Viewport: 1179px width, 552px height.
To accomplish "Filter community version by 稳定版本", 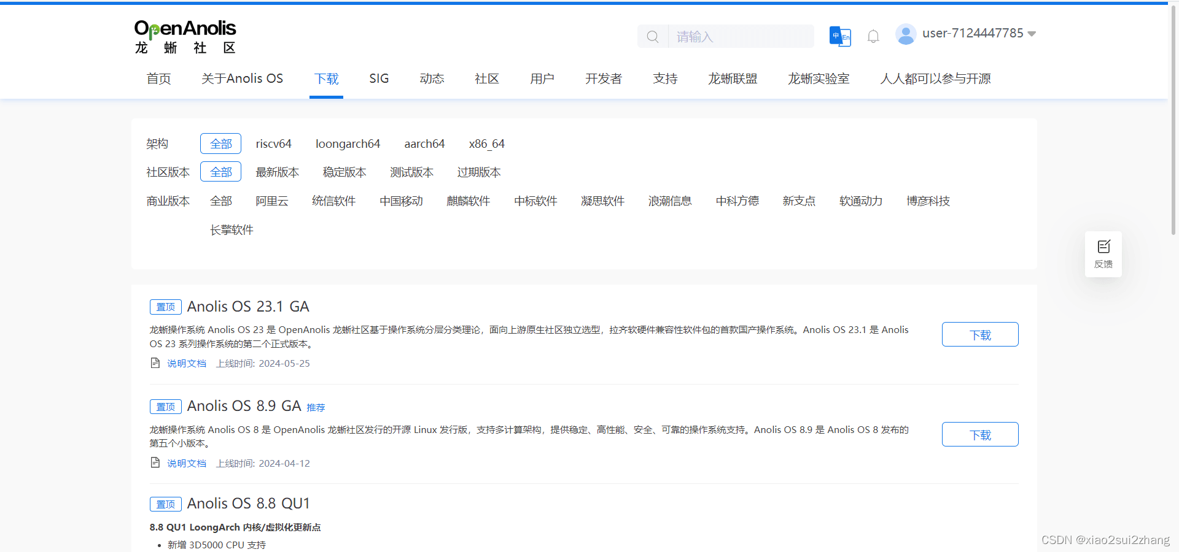I will click(x=344, y=172).
